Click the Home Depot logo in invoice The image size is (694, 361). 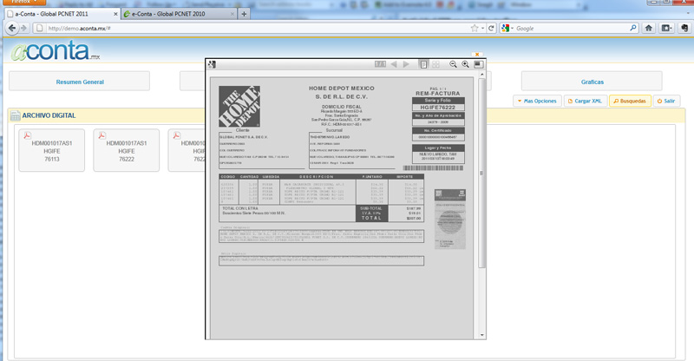point(239,107)
